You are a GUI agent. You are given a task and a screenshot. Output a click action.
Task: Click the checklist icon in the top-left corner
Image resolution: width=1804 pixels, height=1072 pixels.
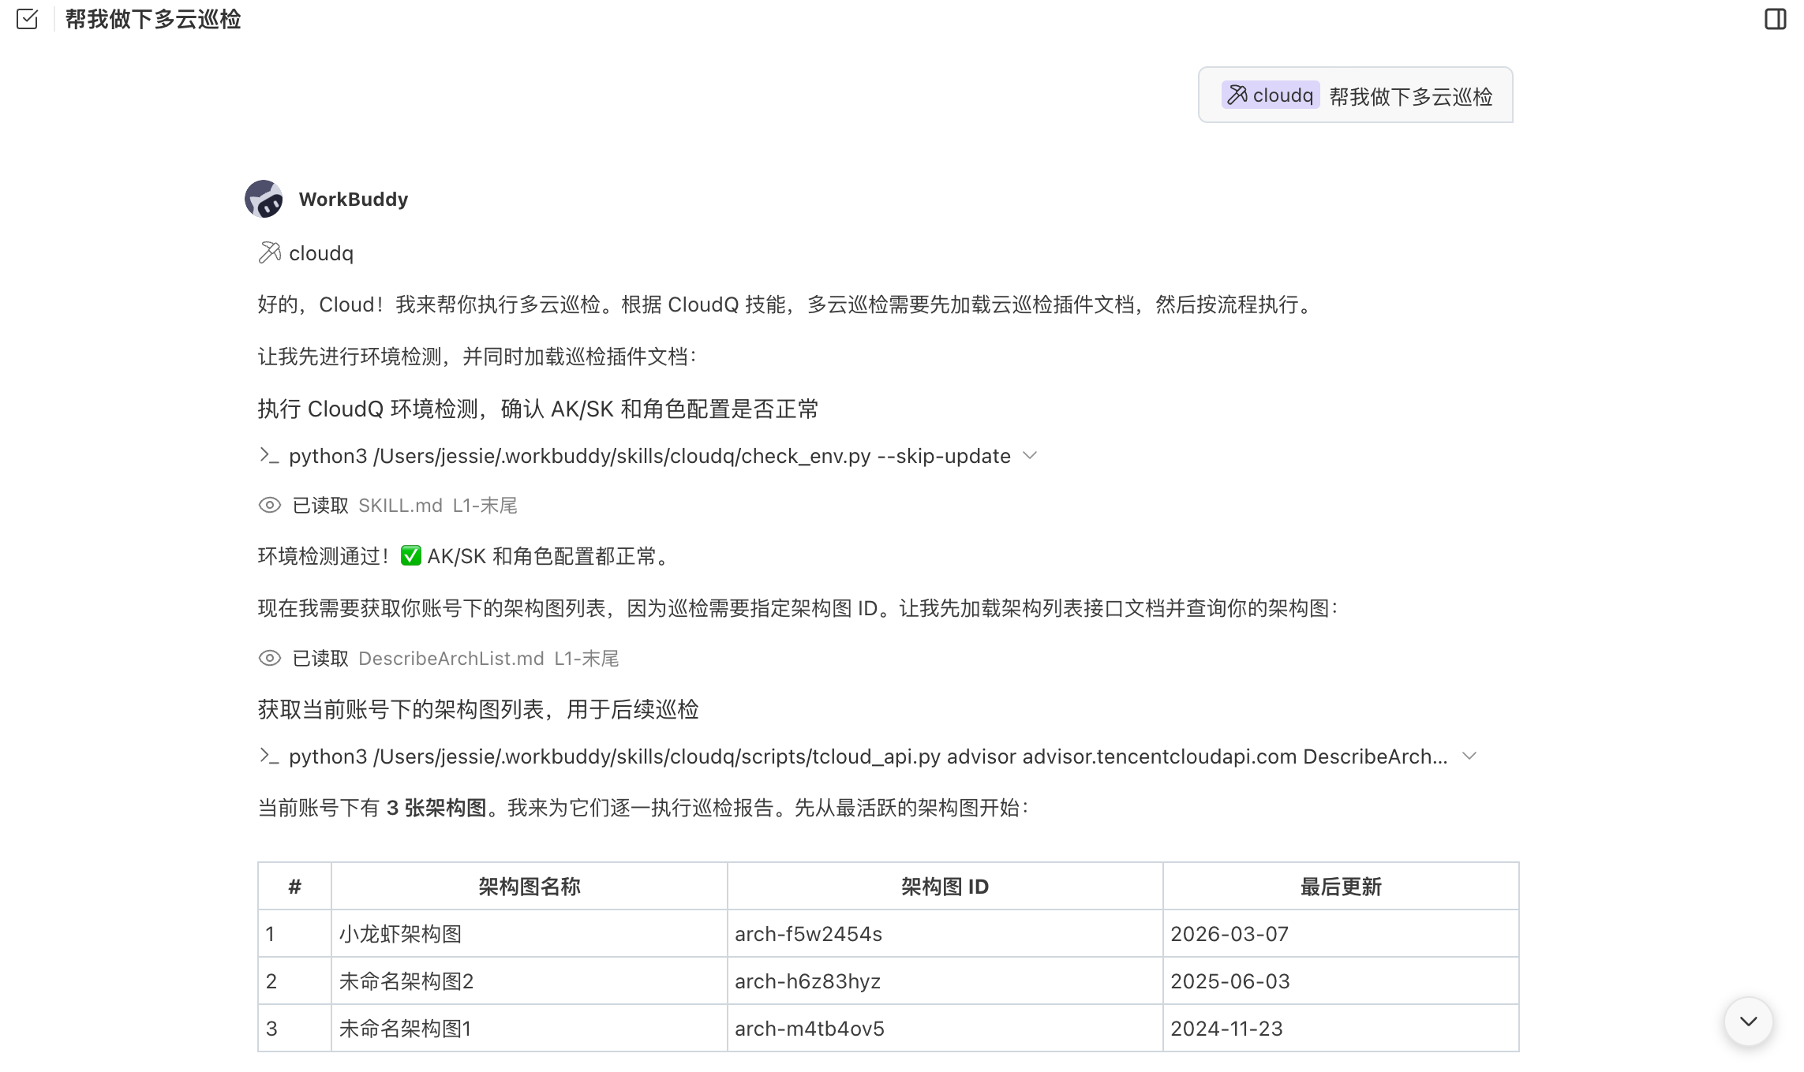pos(28,20)
